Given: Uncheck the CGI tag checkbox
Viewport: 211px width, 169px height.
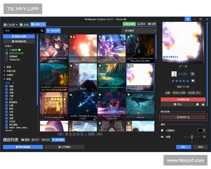Looking at the screenshot, I should pyautogui.click(x=7, y=99).
